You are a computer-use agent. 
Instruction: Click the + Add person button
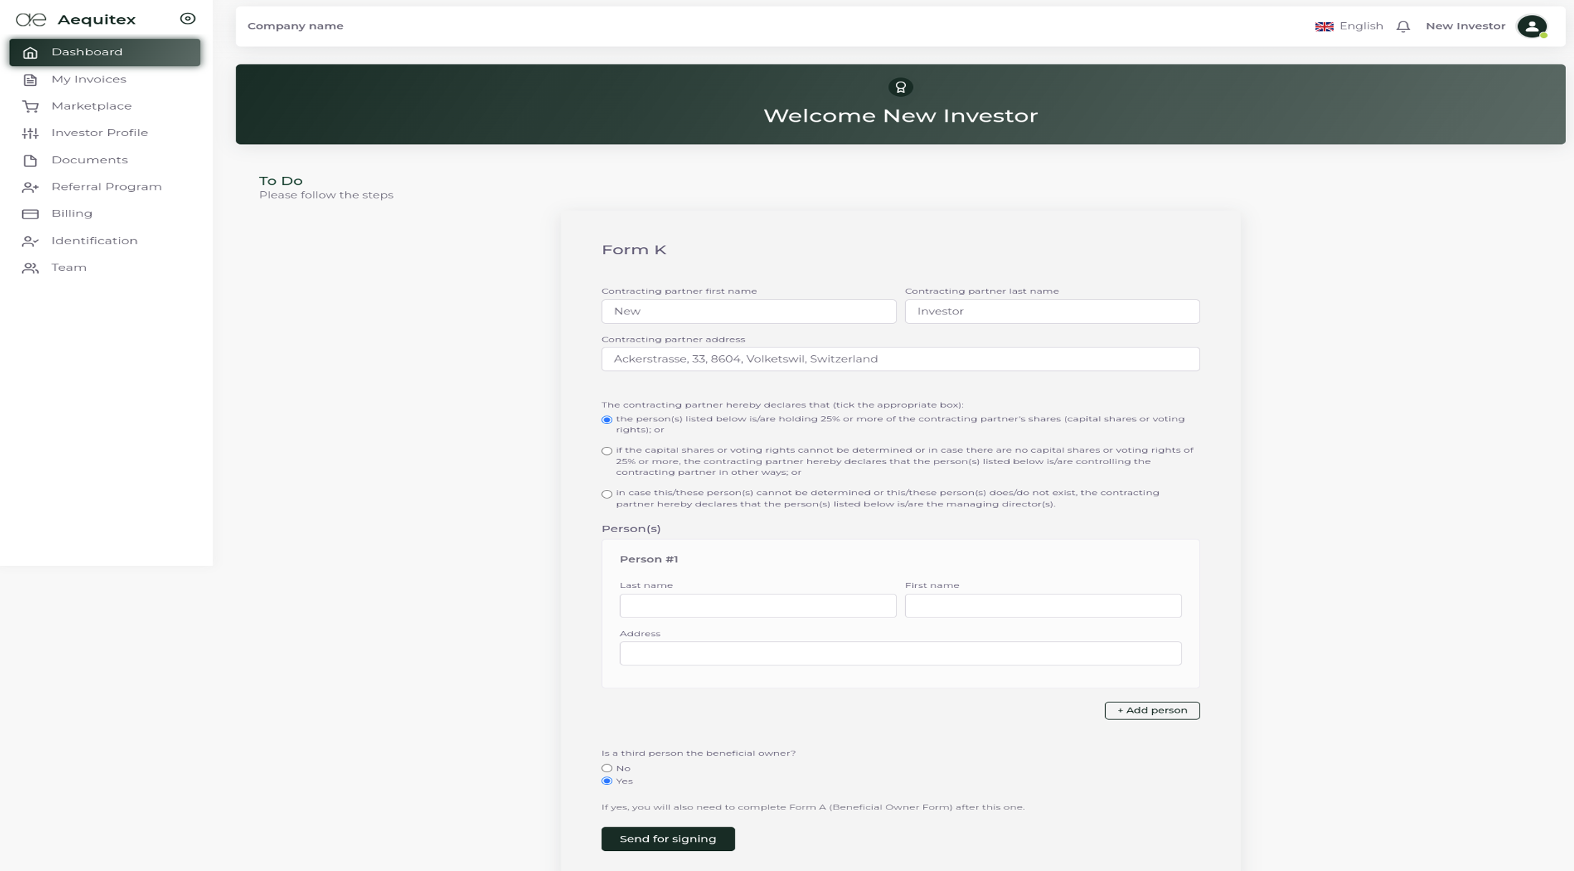point(1151,710)
